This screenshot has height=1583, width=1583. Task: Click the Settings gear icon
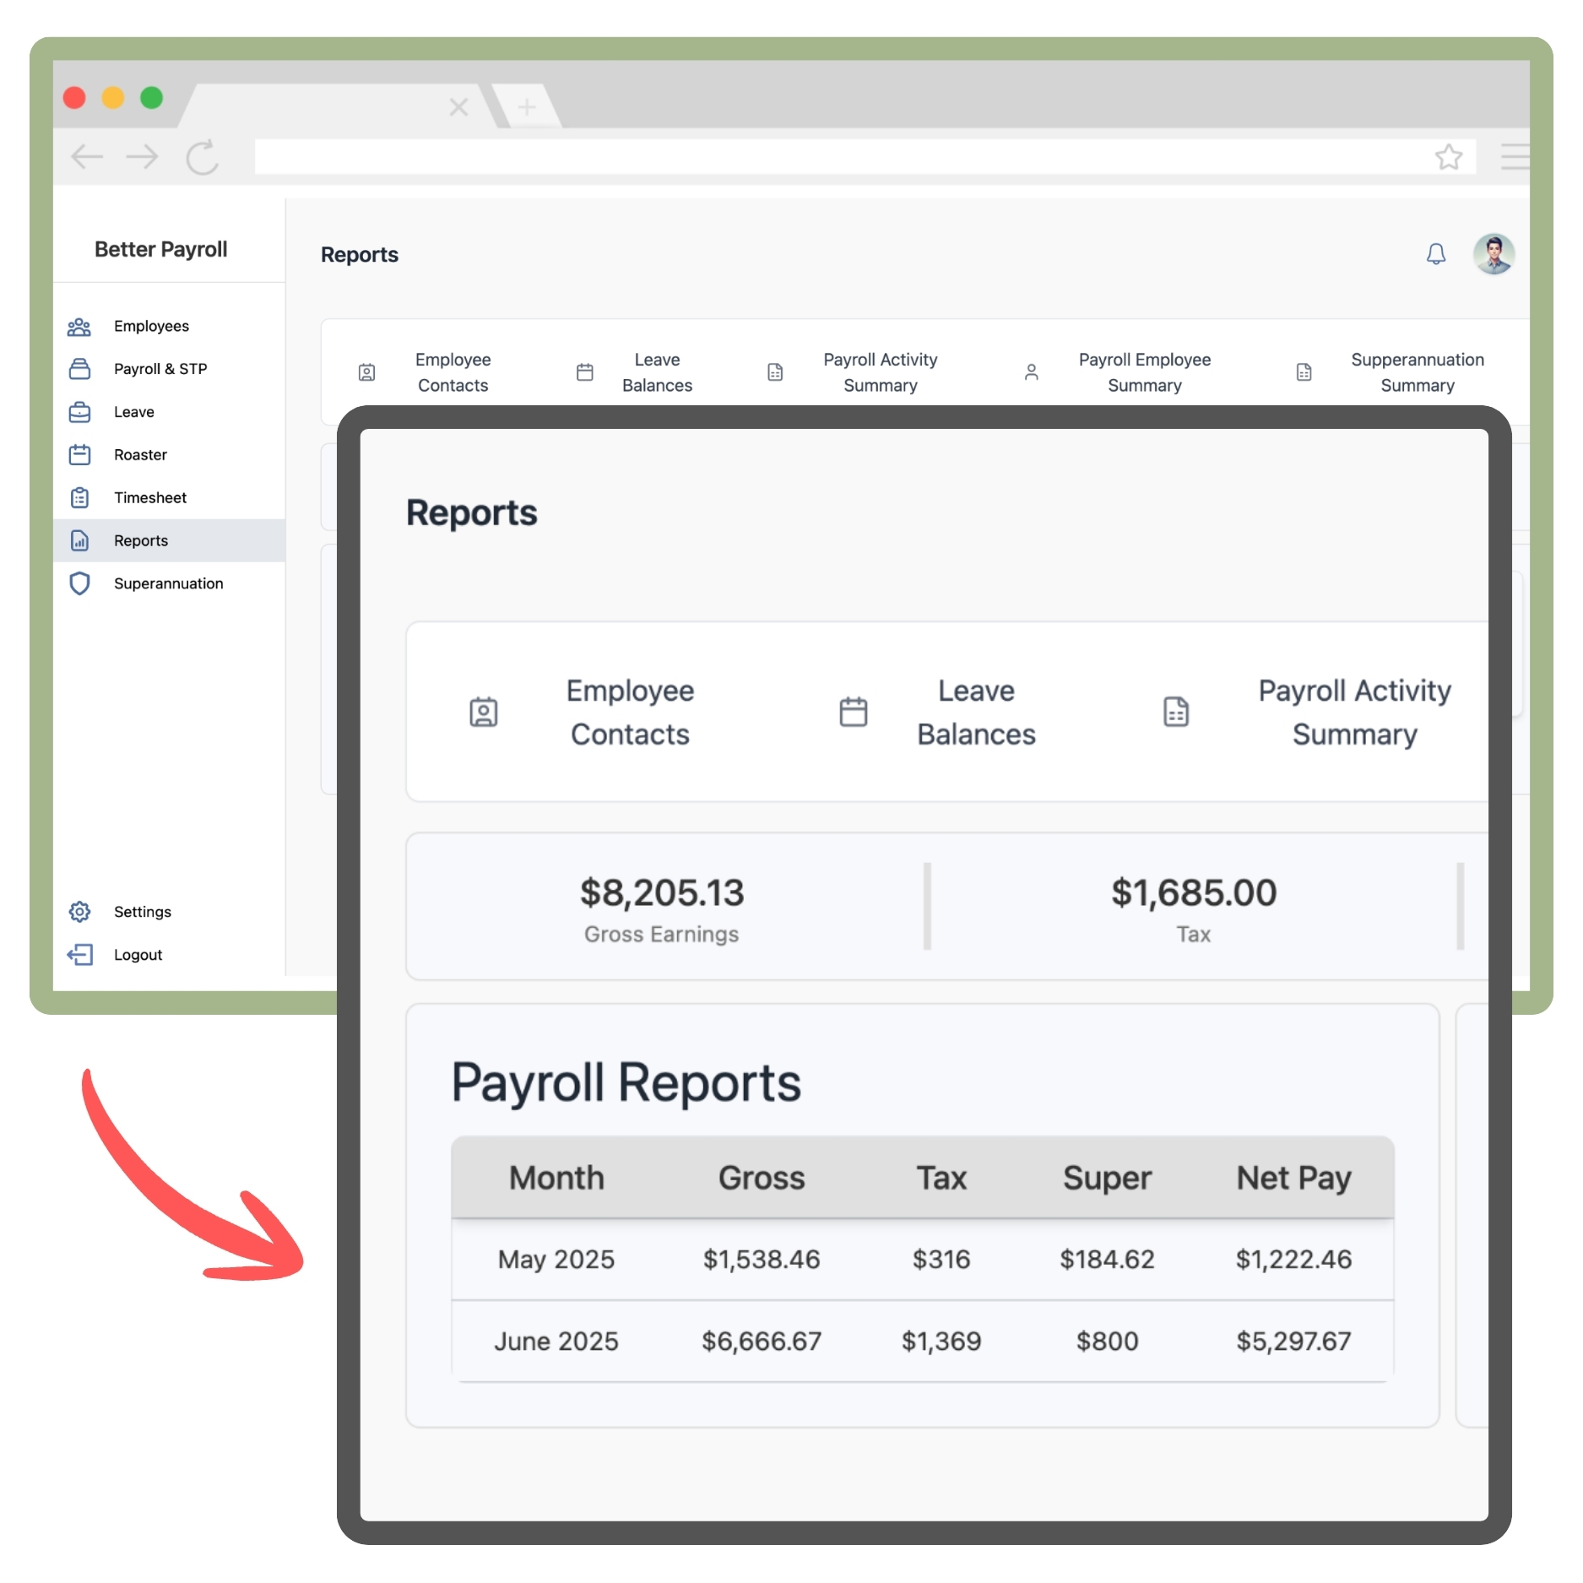click(x=79, y=912)
